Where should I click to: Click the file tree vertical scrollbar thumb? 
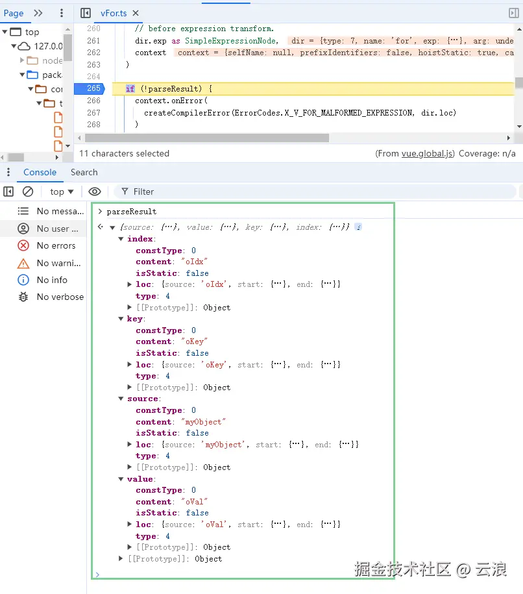(67, 47)
